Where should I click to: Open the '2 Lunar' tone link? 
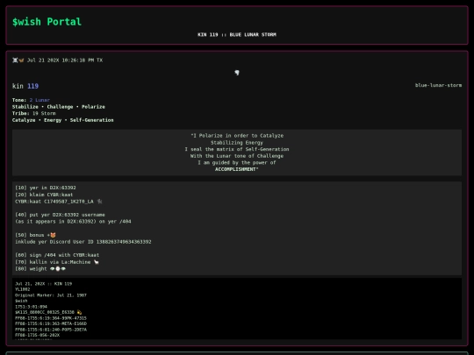(x=39, y=100)
